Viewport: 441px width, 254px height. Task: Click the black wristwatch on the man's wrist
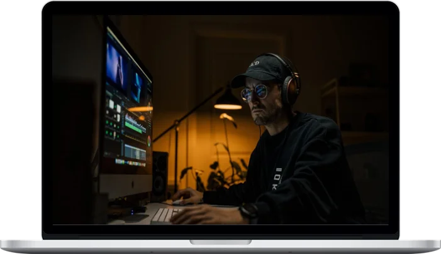click(248, 212)
